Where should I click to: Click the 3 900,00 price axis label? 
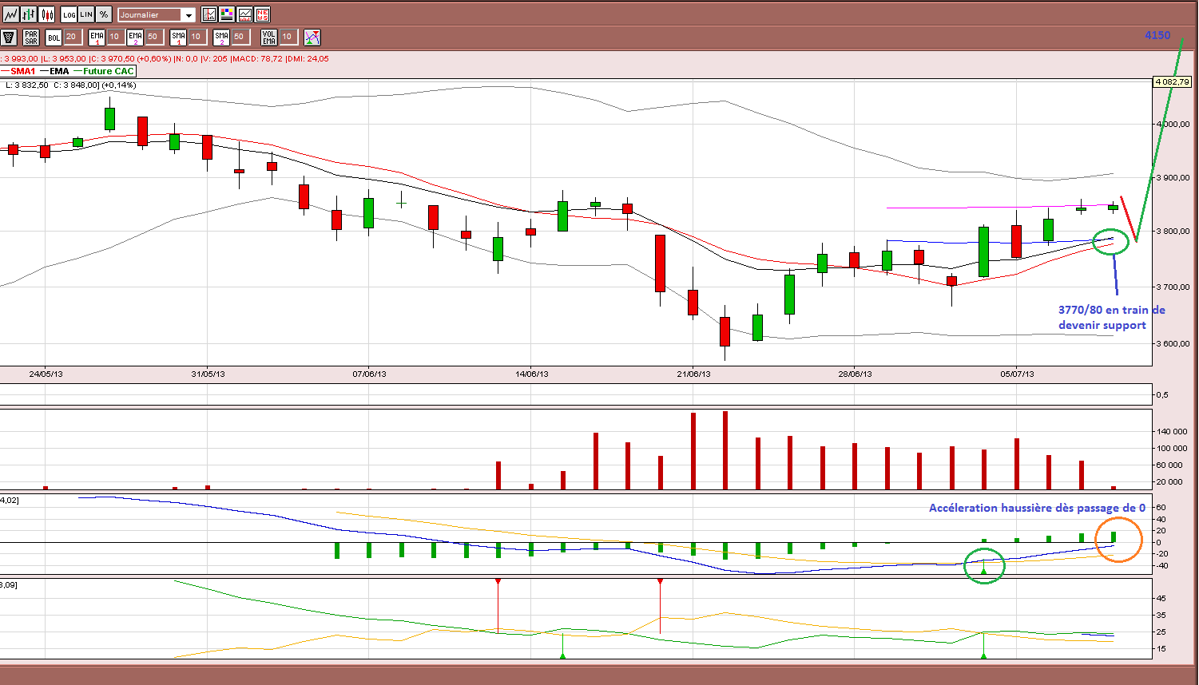[1174, 177]
